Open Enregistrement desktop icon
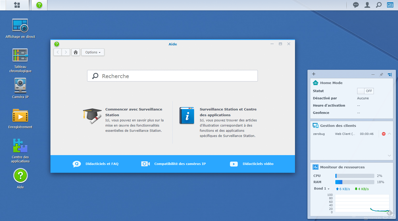The image size is (398, 221). (20, 119)
